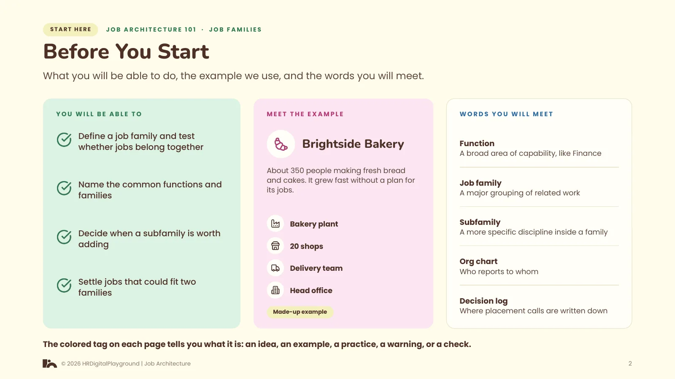Click the factory icon next to Bakery plant
Viewport: 675px width, 379px height.
(275, 224)
